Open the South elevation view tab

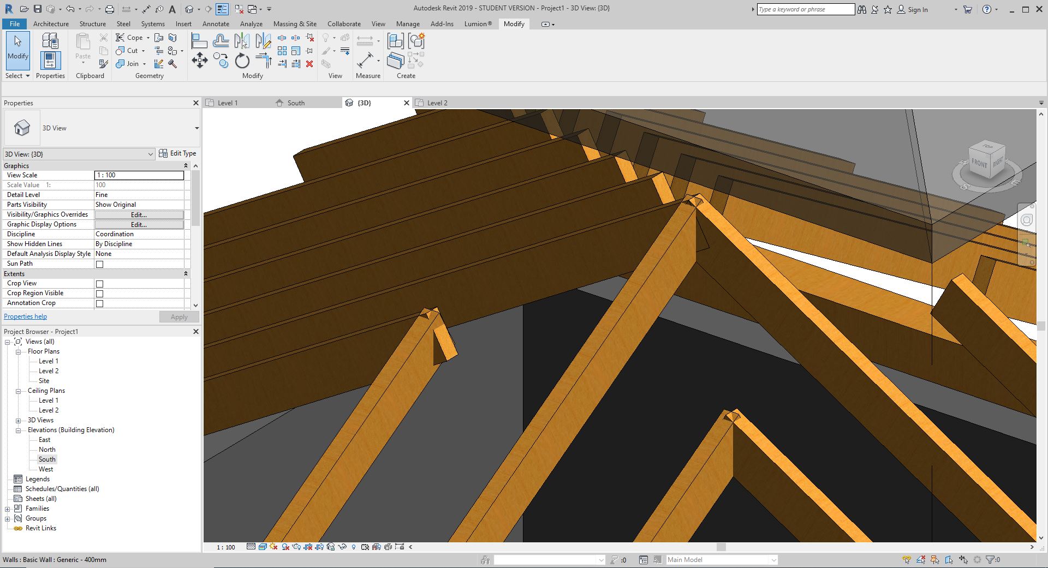(295, 103)
